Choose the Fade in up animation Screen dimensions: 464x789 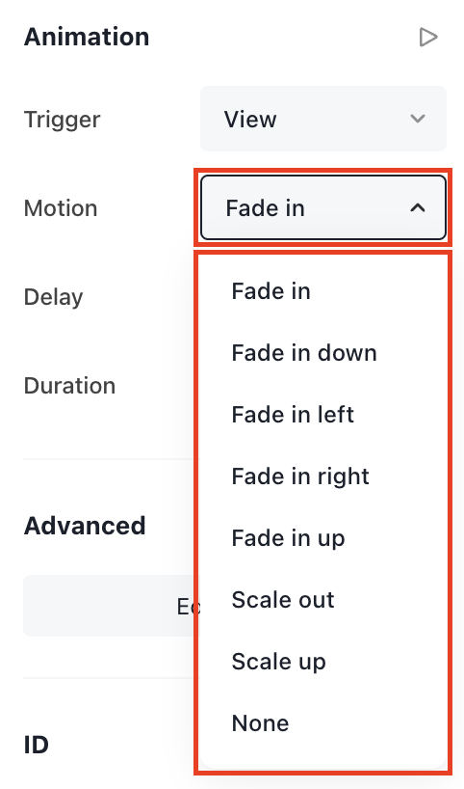pos(288,538)
